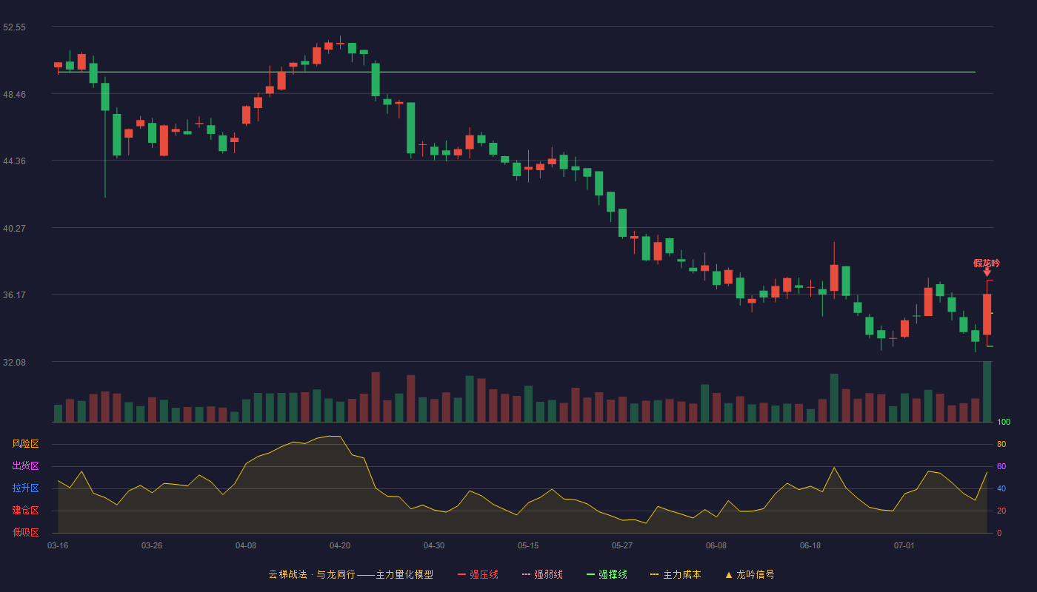Click the 龙吟信号 triangle legend icon
This screenshot has width=1037, height=592.
[x=729, y=575]
